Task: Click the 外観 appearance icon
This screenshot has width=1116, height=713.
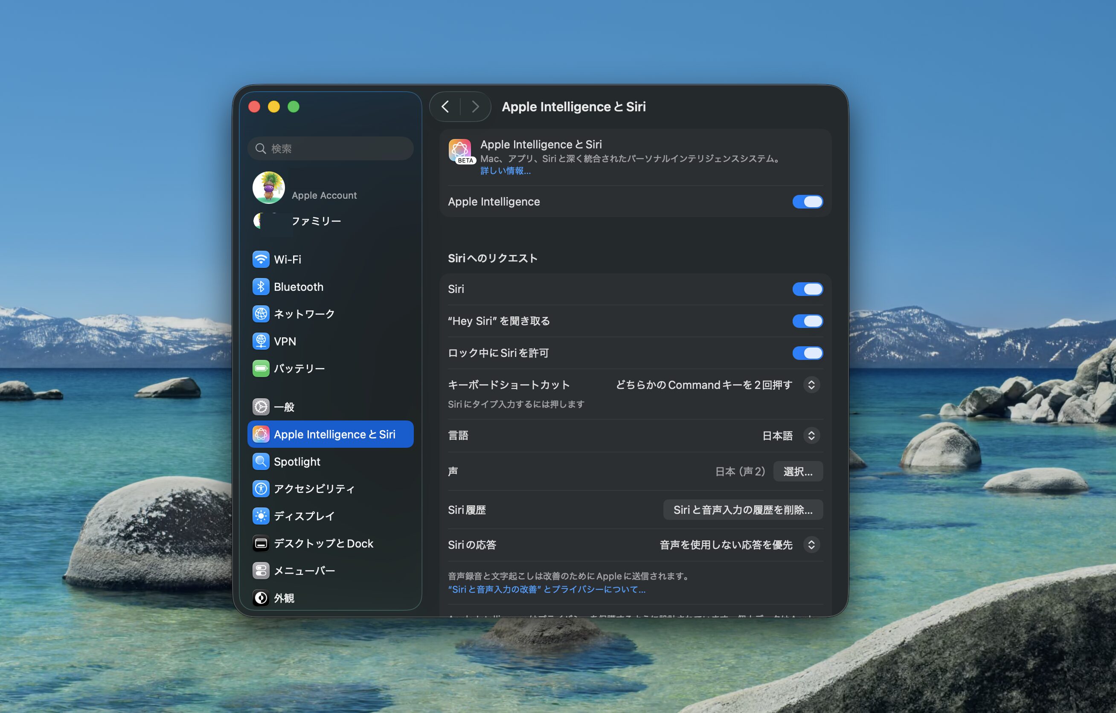Action: tap(261, 598)
